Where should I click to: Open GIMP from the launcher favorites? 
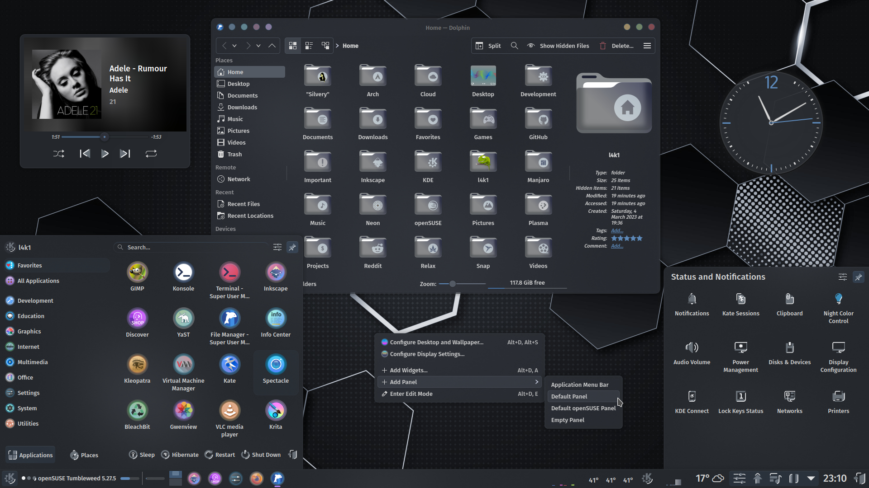point(137,277)
